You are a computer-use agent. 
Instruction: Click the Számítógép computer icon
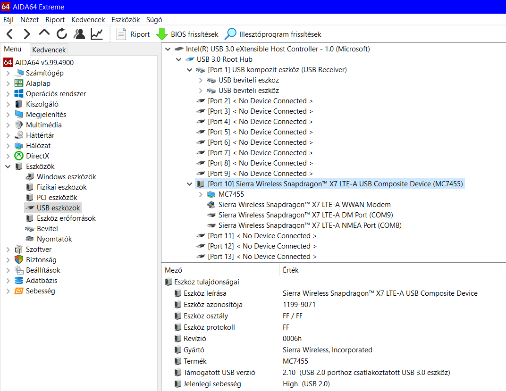(19, 73)
